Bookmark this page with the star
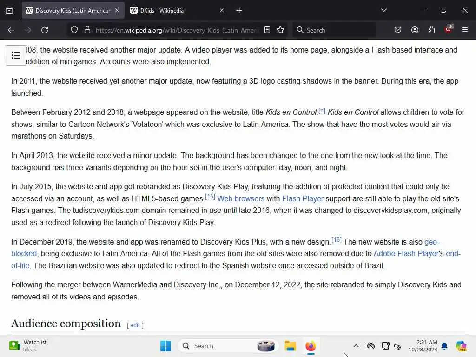The width and height of the screenshot is (476, 357). tap(280, 30)
